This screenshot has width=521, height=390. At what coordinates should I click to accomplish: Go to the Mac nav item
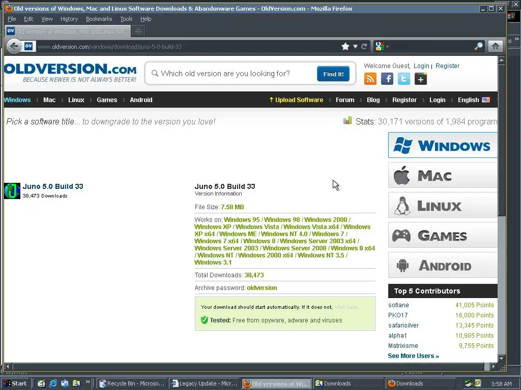click(49, 100)
